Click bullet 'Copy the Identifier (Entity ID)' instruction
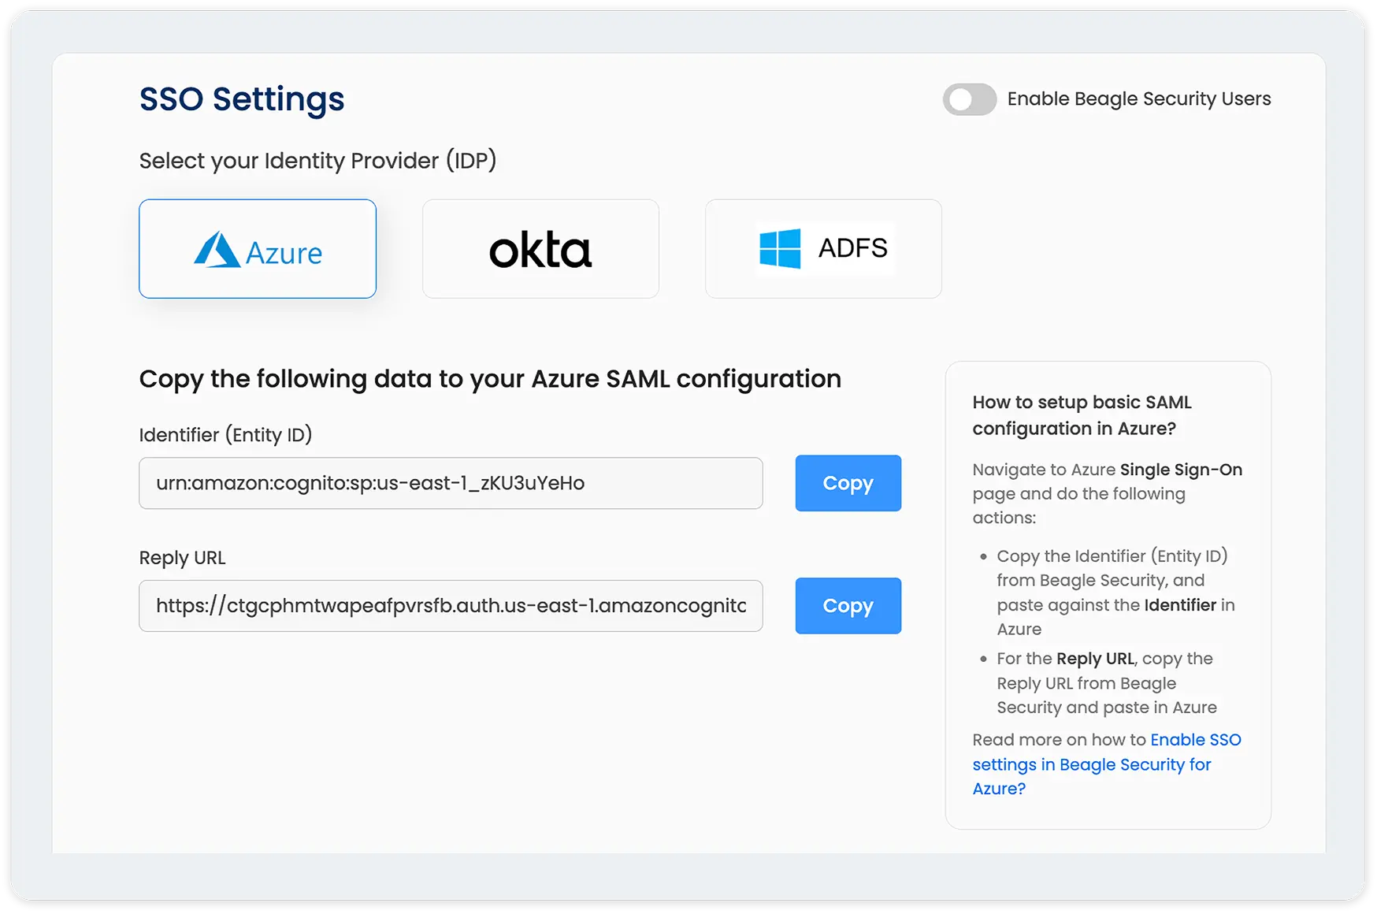 (x=1115, y=593)
